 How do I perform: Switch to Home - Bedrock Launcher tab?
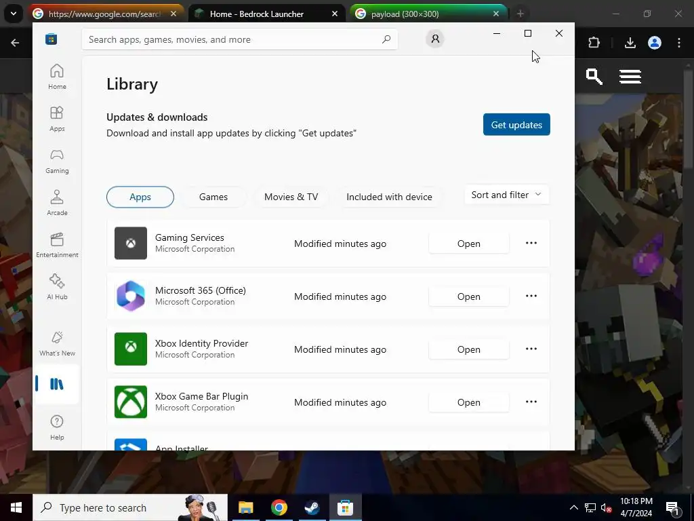point(267,14)
